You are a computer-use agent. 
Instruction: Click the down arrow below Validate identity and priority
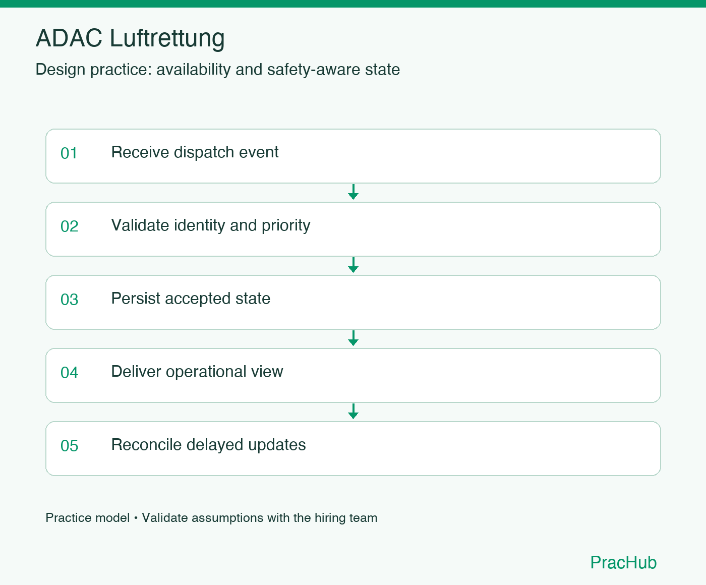[x=353, y=265]
